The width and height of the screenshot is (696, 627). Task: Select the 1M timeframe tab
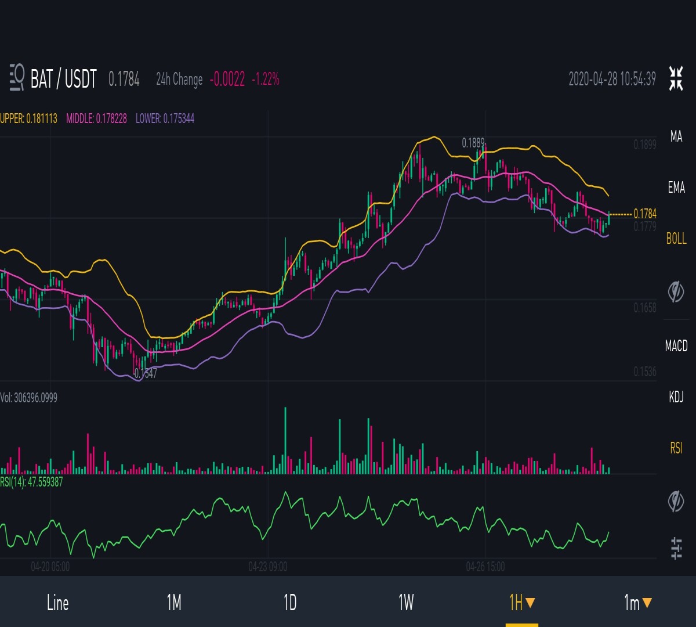174,603
